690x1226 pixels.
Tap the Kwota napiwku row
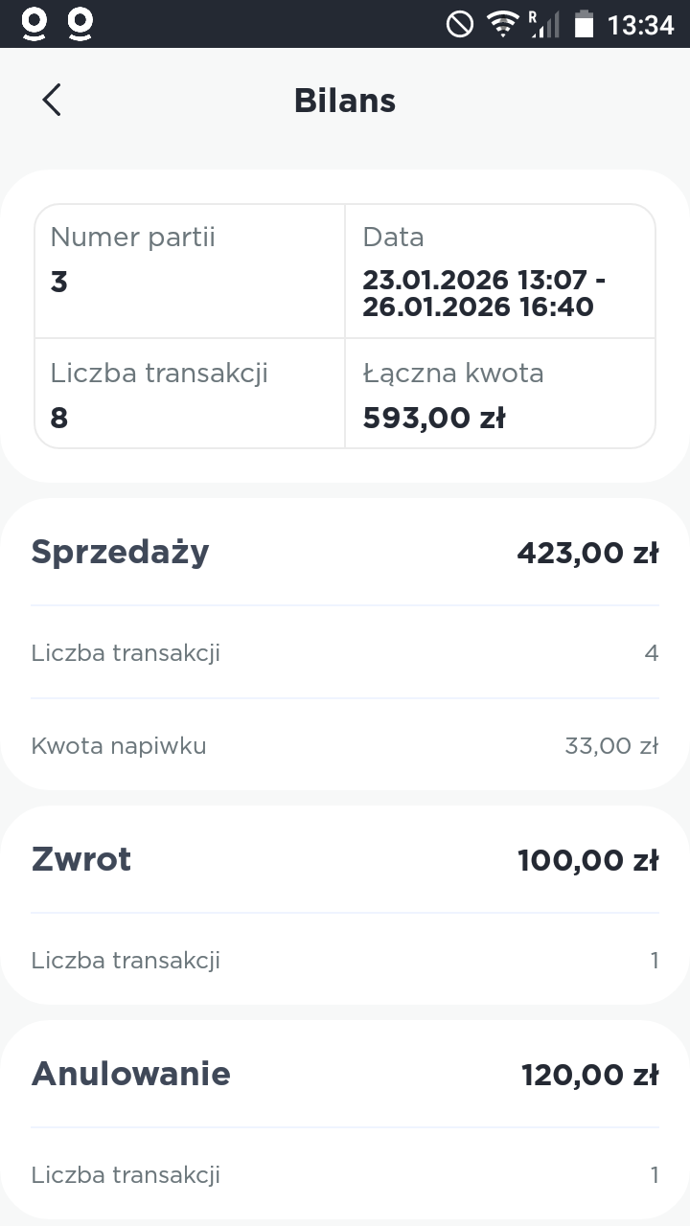point(345,745)
